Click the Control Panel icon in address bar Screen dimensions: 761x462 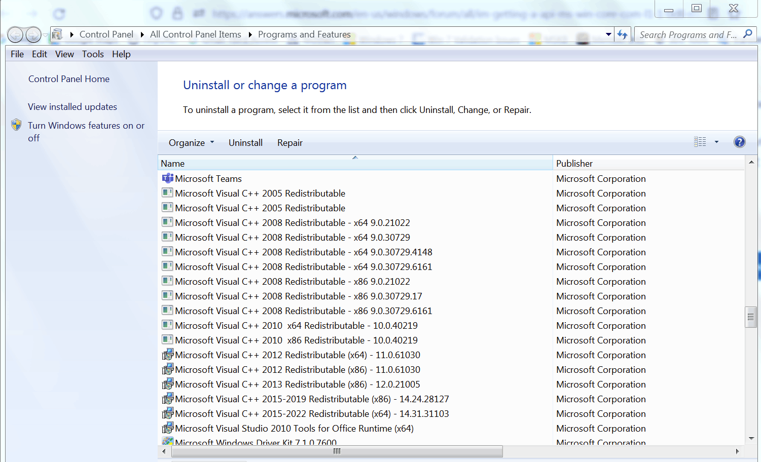tap(58, 34)
